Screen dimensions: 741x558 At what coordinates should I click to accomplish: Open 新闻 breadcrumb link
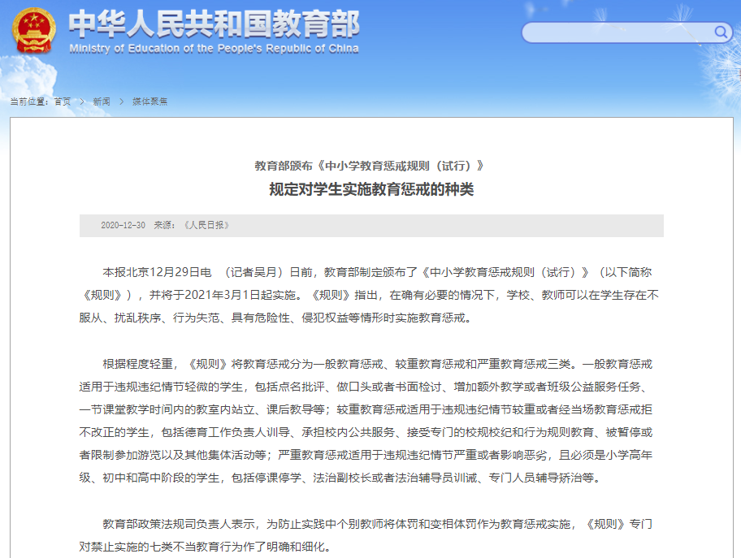tap(102, 102)
